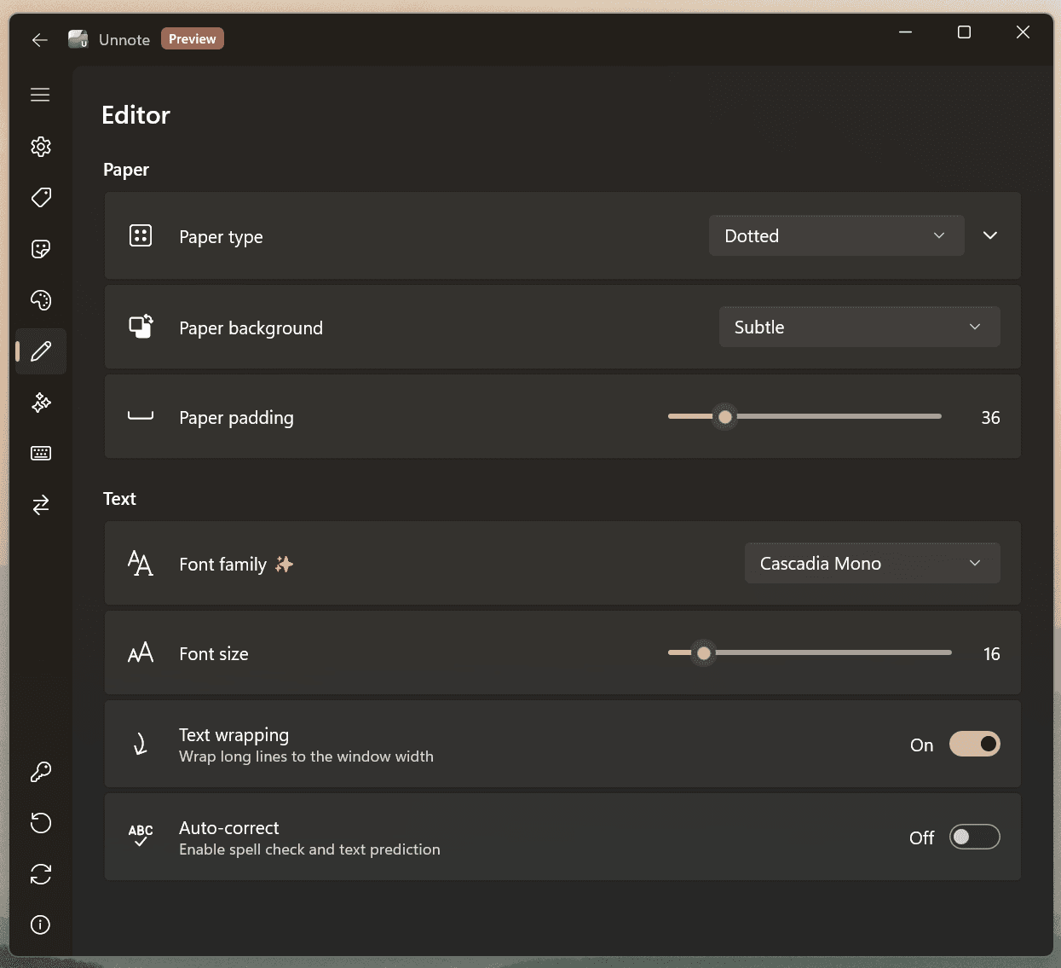Open the sync settings section
Viewport: 1061px width, 968px height.
click(x=40, y=874)
